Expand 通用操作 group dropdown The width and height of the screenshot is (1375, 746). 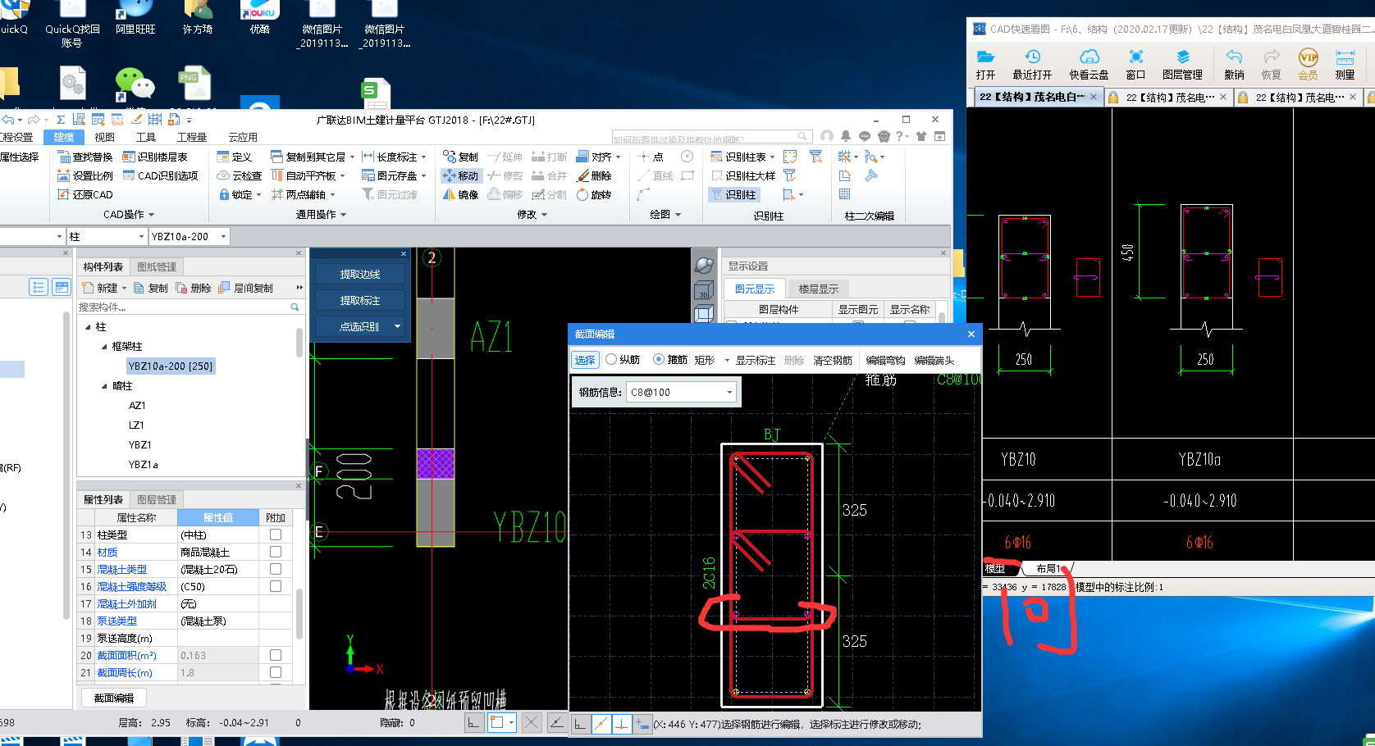click(x=321, y=215)
